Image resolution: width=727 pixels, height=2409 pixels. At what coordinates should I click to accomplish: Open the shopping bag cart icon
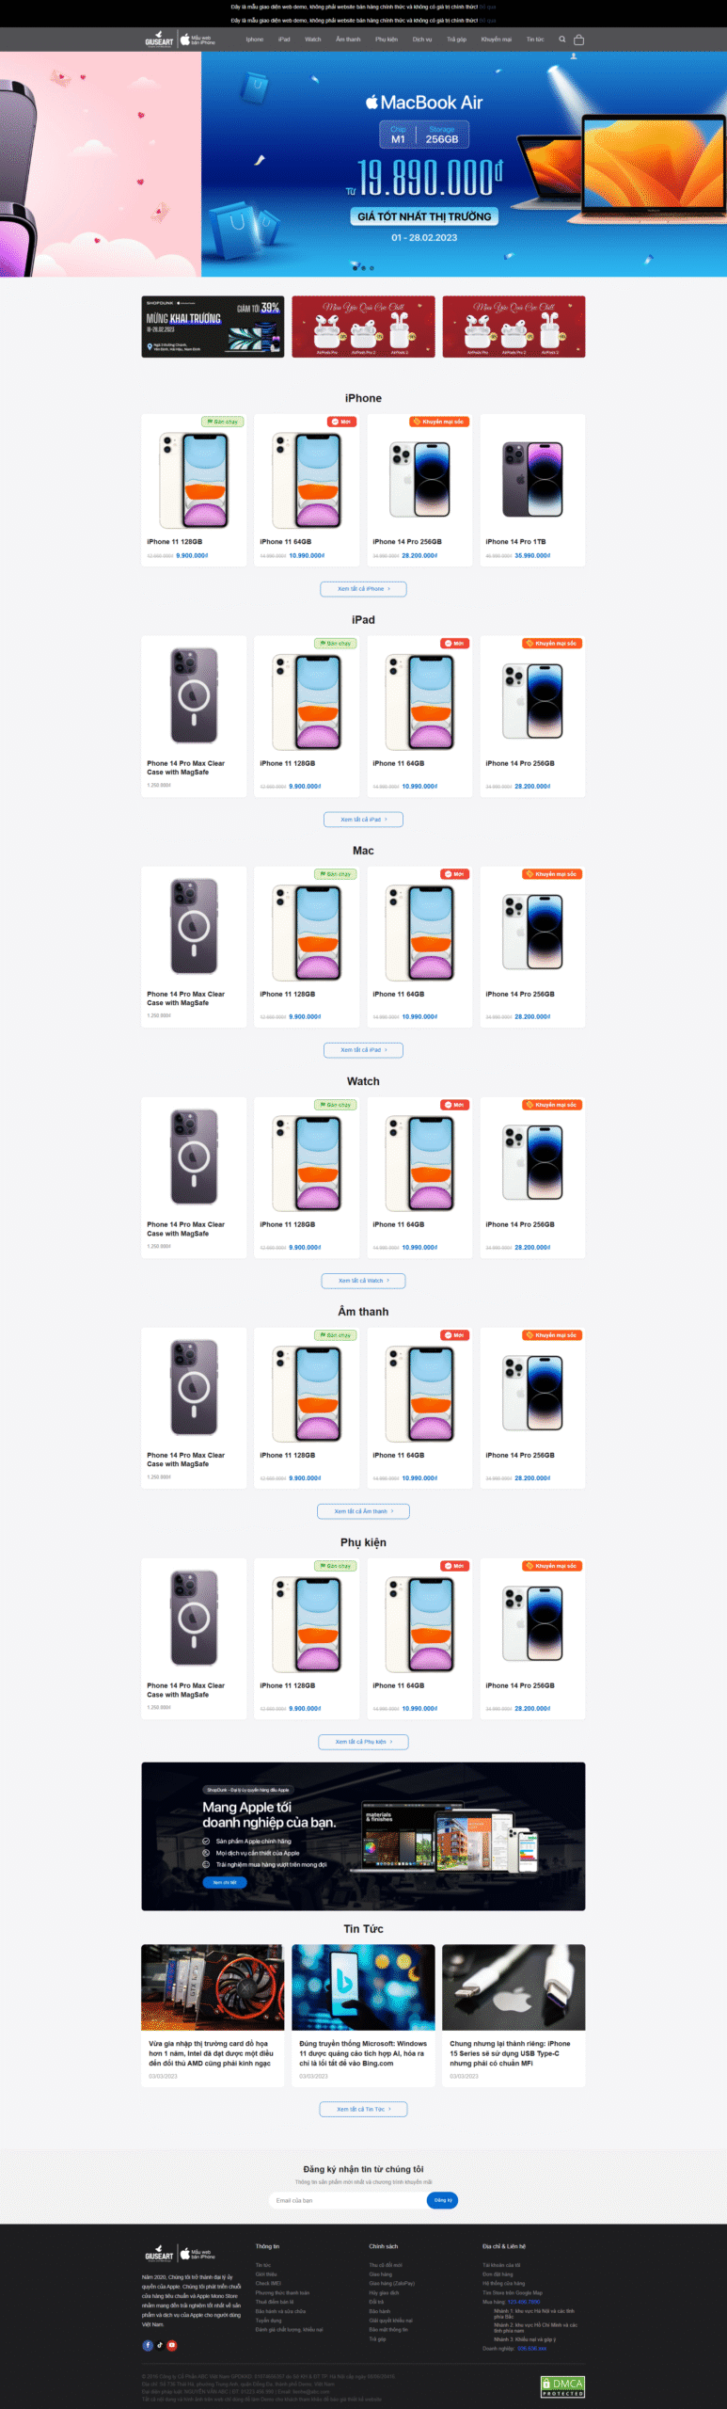point(578,40)
